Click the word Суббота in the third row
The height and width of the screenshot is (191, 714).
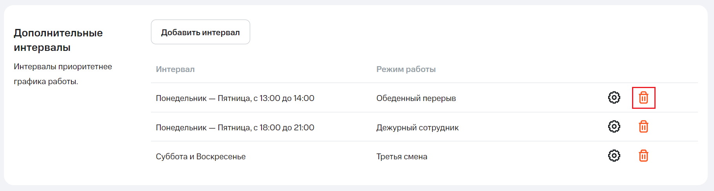(171, 157)
